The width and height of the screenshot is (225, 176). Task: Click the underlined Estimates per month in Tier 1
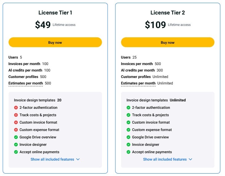click(26, 83)
